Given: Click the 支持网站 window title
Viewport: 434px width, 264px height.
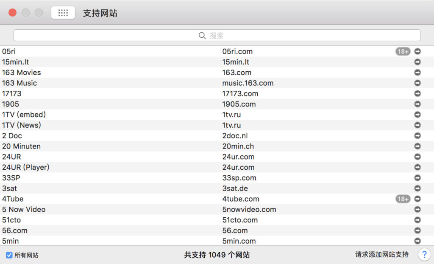Looking at the screenshot, I should 100,13.
